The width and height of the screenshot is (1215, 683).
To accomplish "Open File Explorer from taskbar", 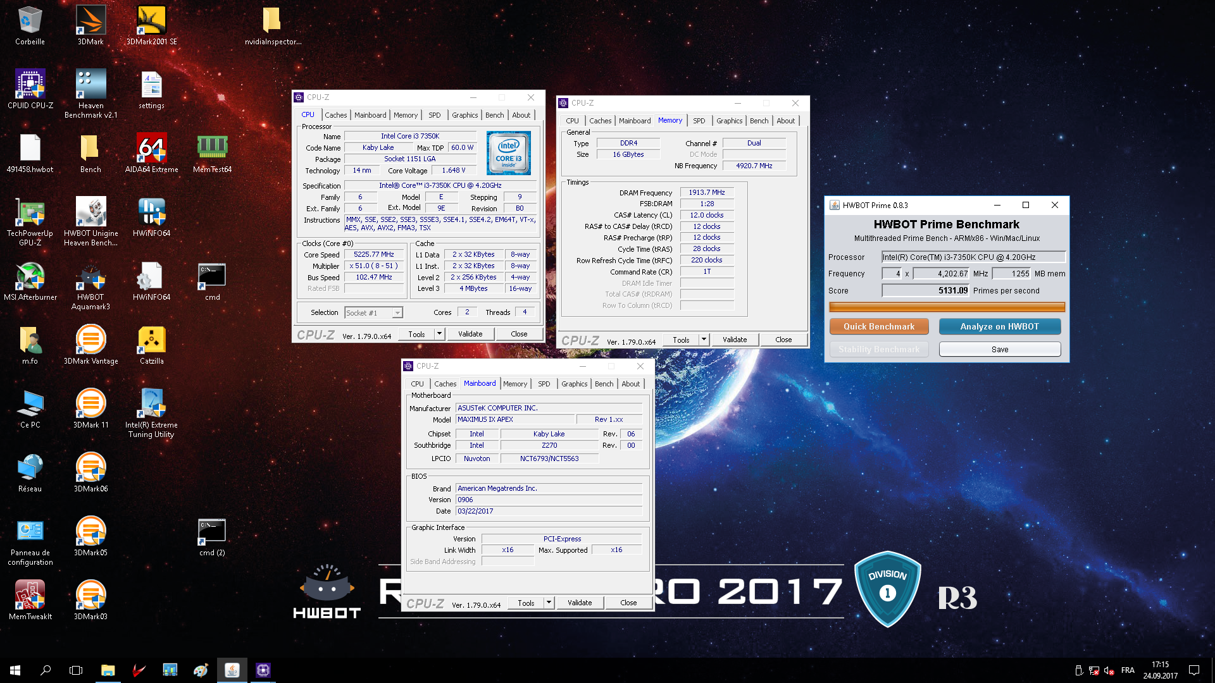I will [108, 670].
